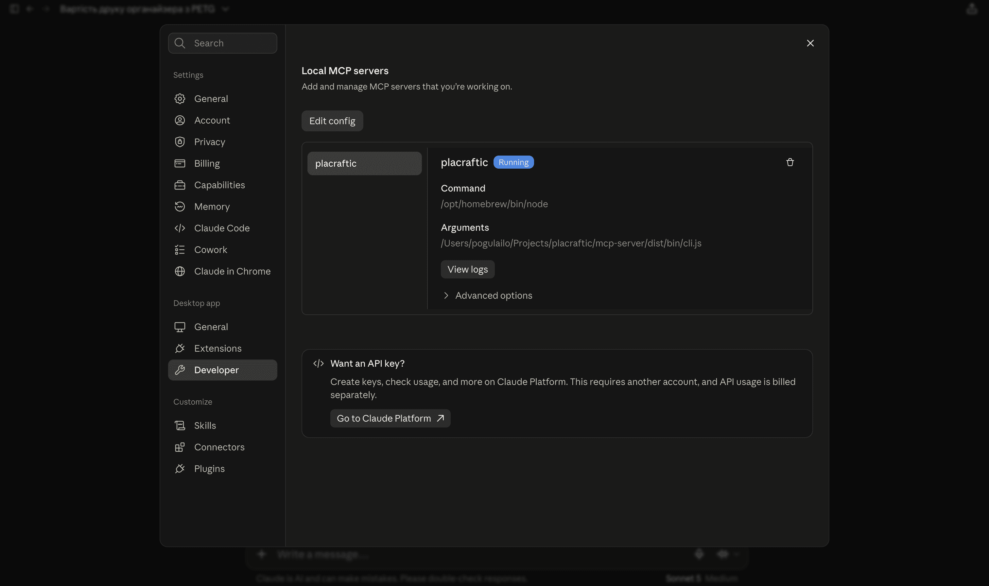Go to Claude in Chrome settings
Viewport: 989px width, 586px height.
[x=222, y=271]
